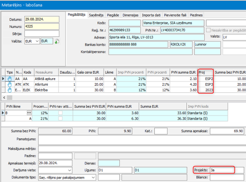The height and width of the screenshot is (182, 246).
Task: Click the hand icon in the Elektrība row
Action: click(10, 90)
